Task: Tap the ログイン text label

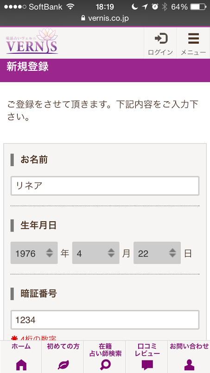Action: 160,52
